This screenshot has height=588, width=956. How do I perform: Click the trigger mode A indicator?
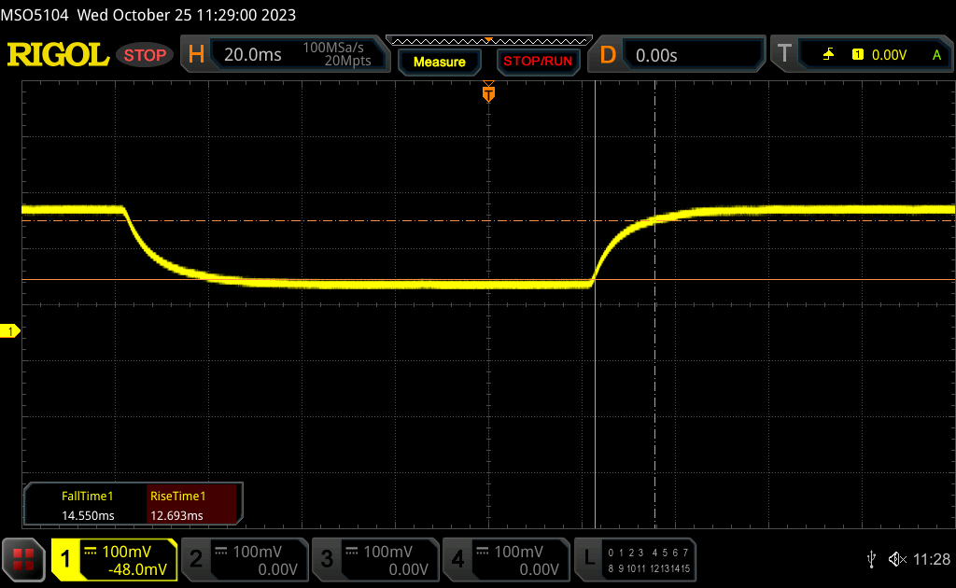(936, 55)
